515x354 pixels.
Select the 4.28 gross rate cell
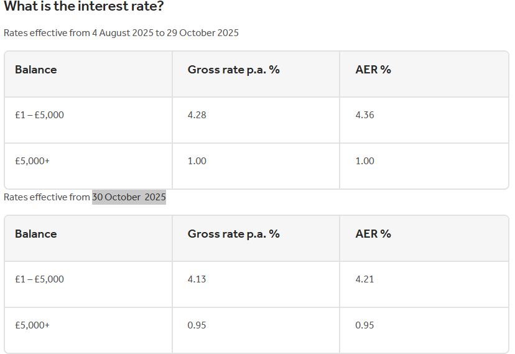click(x=256, y=120)
